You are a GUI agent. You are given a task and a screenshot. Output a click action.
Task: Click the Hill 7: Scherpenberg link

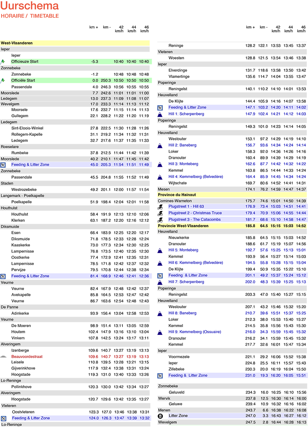(186, 282)
